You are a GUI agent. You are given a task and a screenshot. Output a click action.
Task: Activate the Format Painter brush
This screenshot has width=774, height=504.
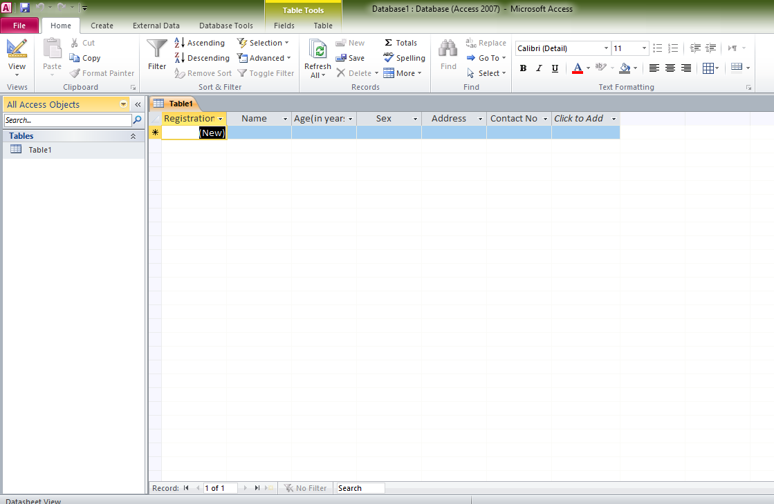coord(102,73)
